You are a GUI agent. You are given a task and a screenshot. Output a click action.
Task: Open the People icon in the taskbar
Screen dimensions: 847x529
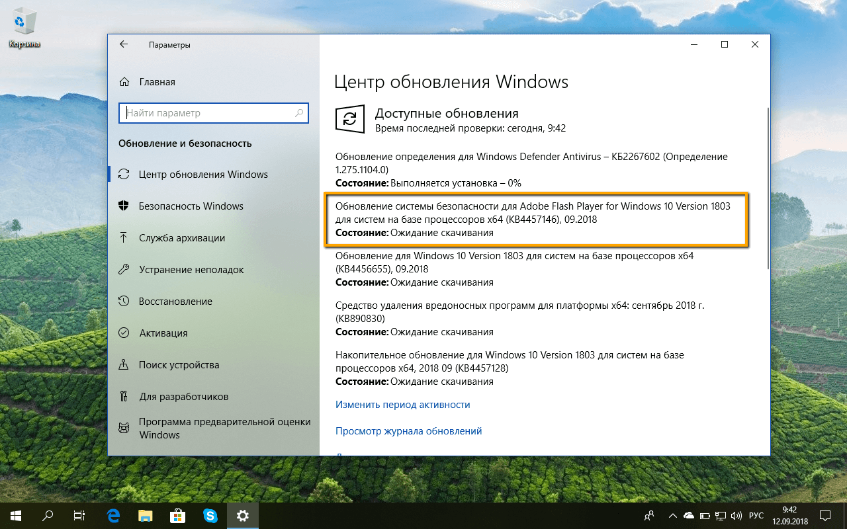pyautogui.click(x=650, y=515)
